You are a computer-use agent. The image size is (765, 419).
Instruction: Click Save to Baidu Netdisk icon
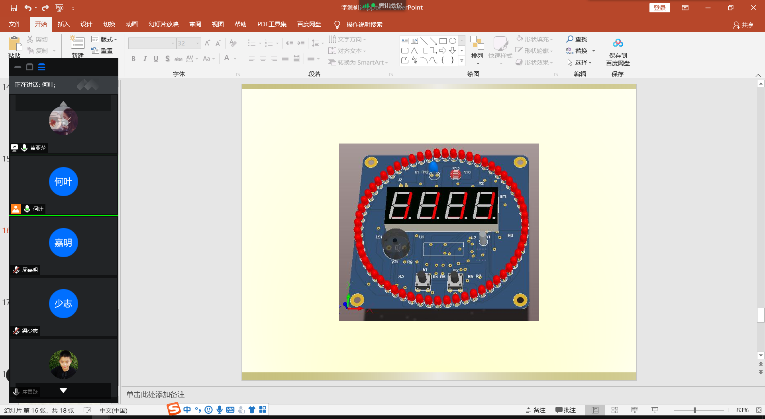pyautogui.click(x=618, y=43)
